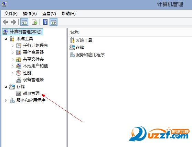
Task: Select 性能 in the tree
Action: point(27,73)
